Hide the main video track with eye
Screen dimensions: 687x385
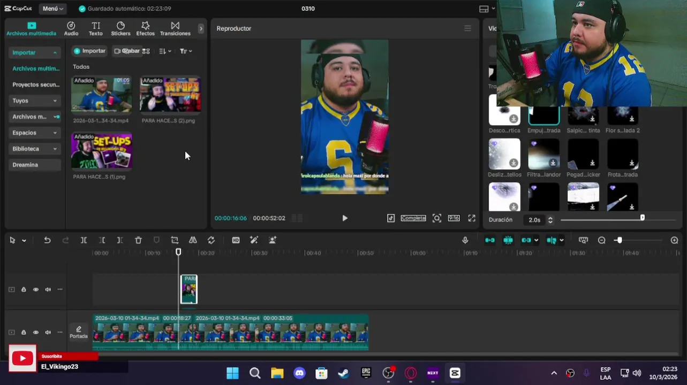(36, 332)
